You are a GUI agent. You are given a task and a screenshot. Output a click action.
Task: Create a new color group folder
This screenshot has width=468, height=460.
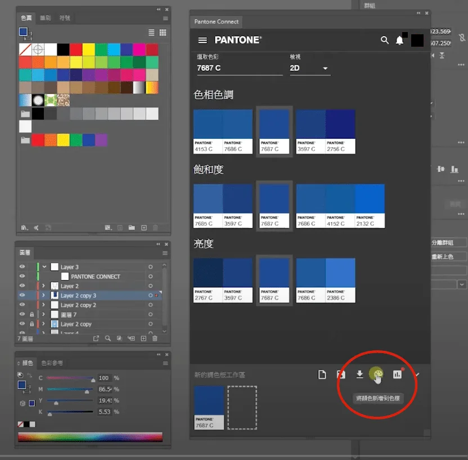132,228
